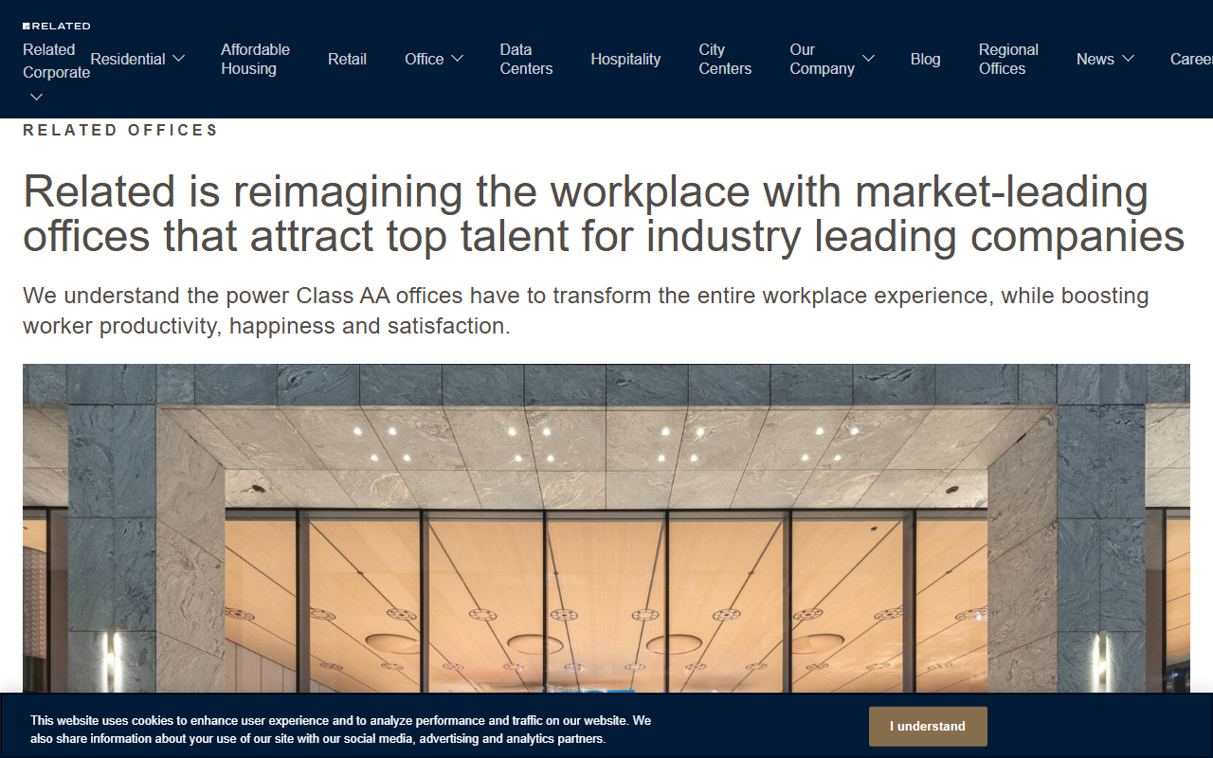Open the Retail page

point(347,59)
